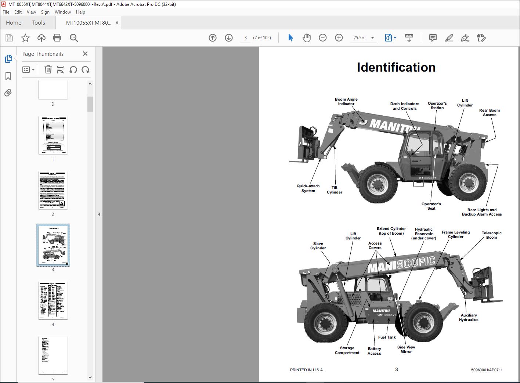Click the Dash Indicators and Controls label
Screen dimensions: 520x383
(x=405, y=106)
